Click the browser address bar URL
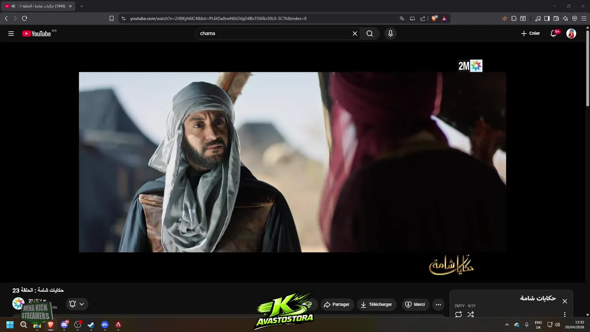 tap(218, 18)
